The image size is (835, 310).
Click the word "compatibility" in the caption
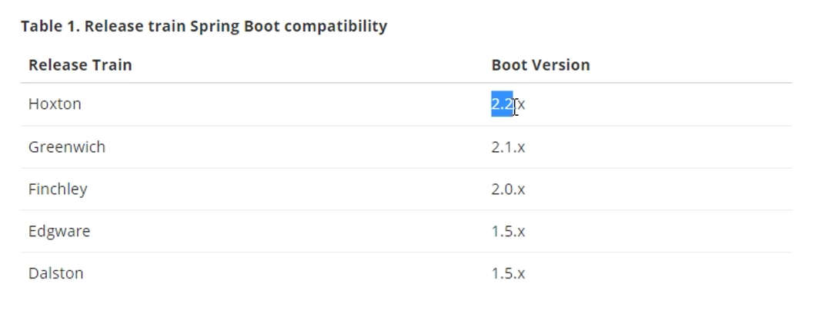336,26
